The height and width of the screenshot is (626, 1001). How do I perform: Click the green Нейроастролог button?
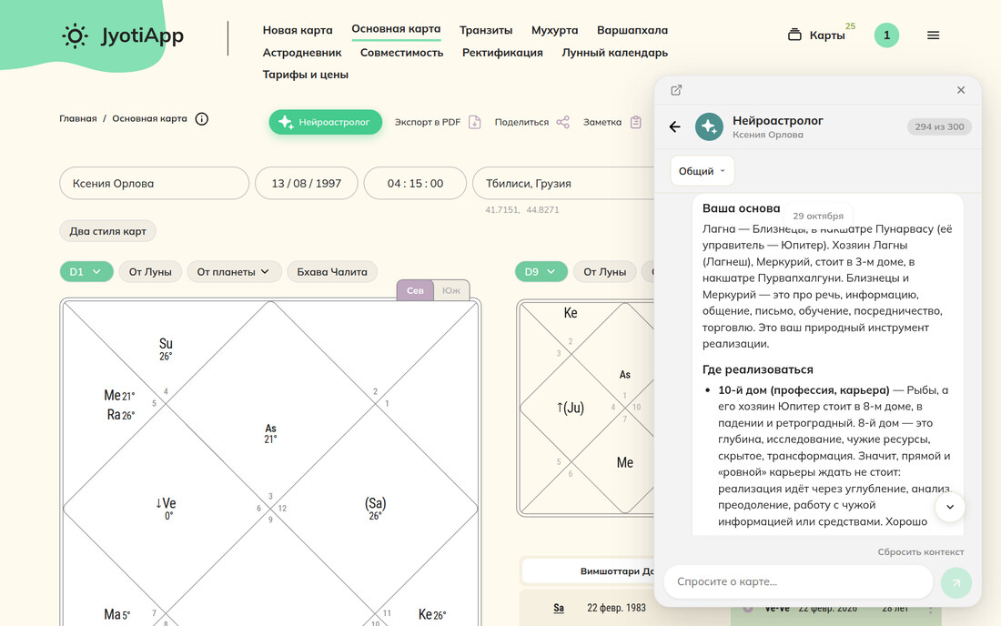(x=326, y=122)
